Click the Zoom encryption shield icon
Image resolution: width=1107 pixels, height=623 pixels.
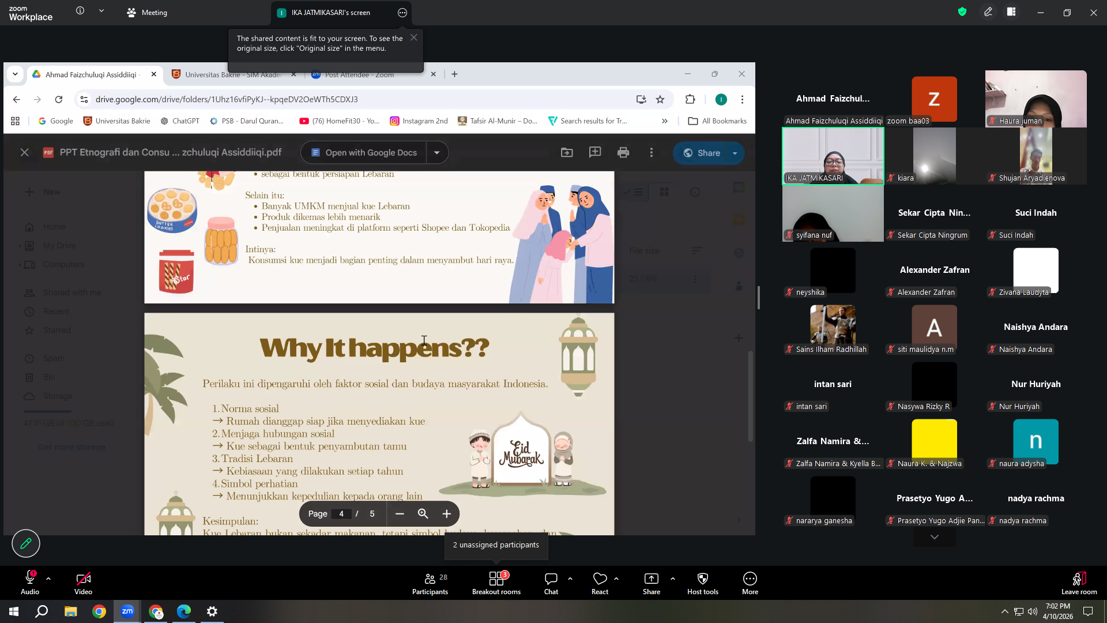coord(962,12)
